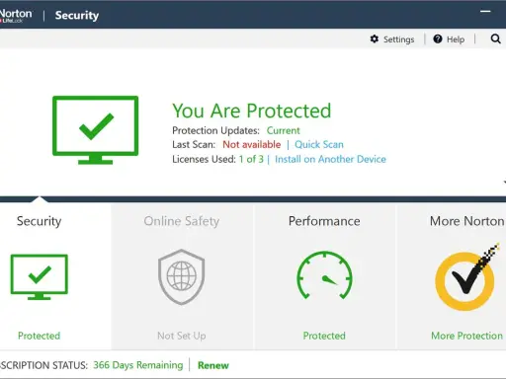Switch to the Performance tab
This screenshot has width=506, height=379.
[x=324, y=221]
